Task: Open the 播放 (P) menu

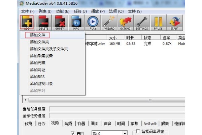Action: click(98, 11)
